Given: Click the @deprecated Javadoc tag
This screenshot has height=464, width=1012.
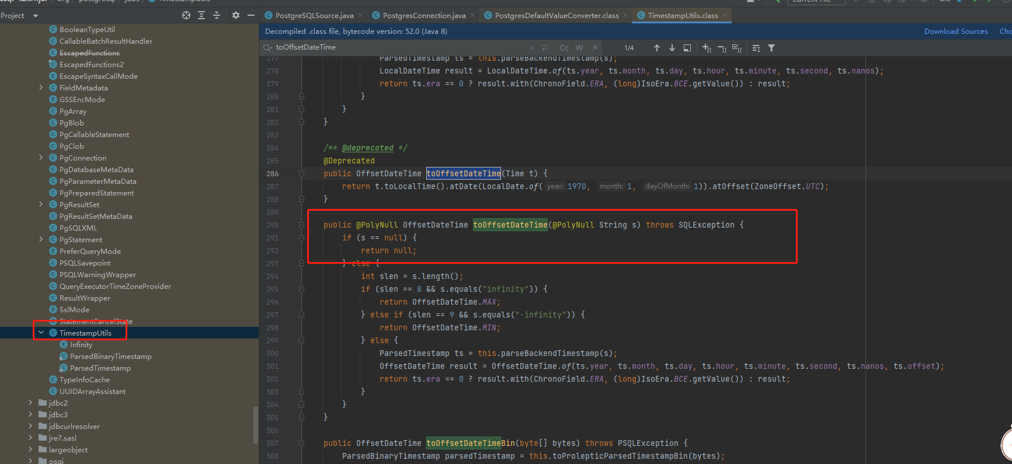Looking at the screenshot, I should coord(368,148).
